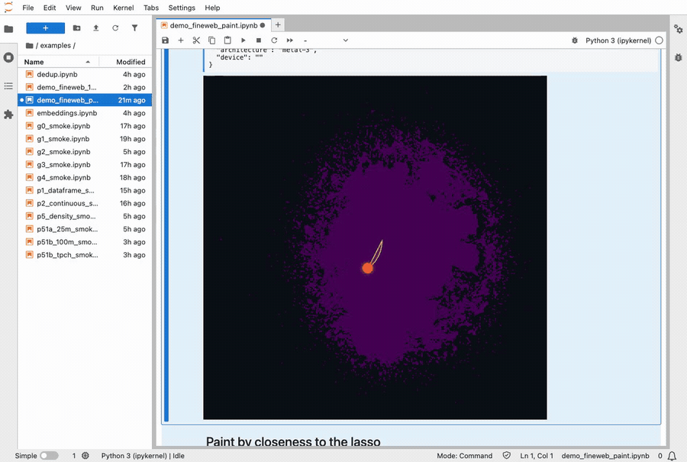Open the File menu

coord(28,8)
